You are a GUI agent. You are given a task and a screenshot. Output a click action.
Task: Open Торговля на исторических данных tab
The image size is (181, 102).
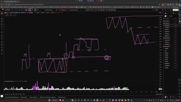point(48,97)
